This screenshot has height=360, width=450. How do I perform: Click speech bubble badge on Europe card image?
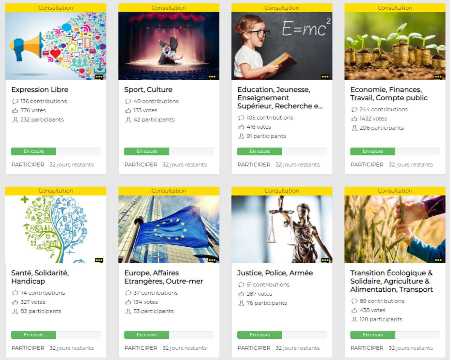click(x=212, y=260)
